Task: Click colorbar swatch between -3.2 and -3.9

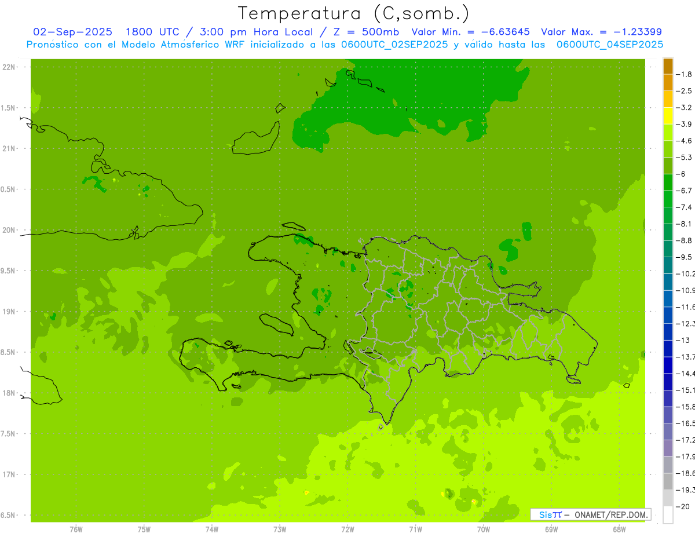Action: (x=668, y=116)
